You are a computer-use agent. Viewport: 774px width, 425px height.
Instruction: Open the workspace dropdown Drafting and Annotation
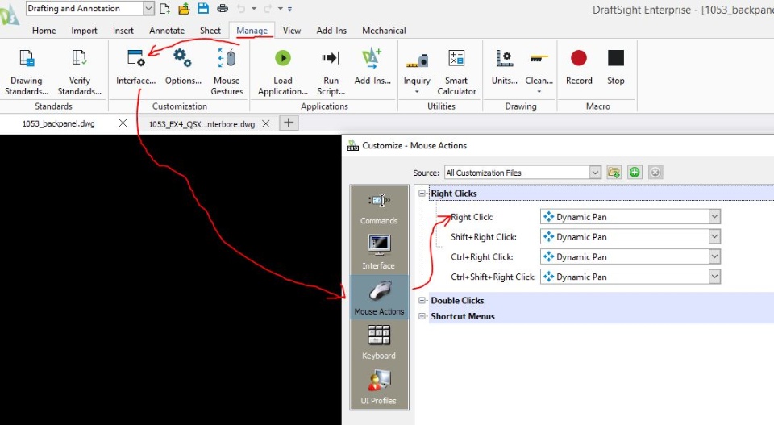[89, 8]
